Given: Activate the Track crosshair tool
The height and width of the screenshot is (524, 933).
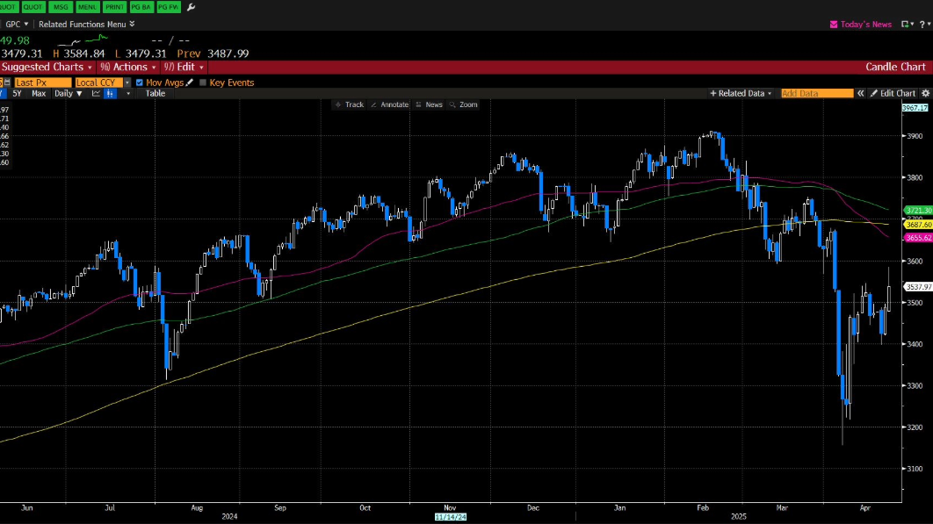Looking at the screenshot, I should (x=349, y=104).
